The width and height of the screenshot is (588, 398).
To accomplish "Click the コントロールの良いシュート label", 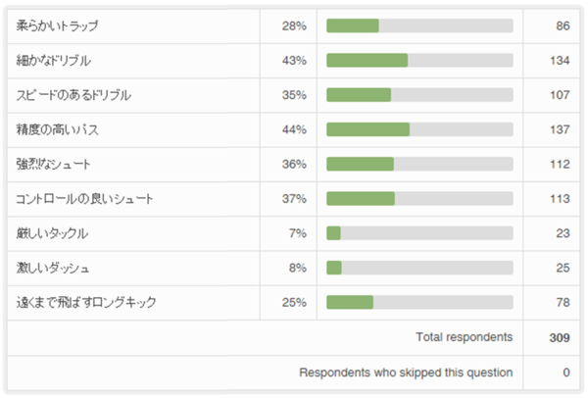I will (84, 199).
